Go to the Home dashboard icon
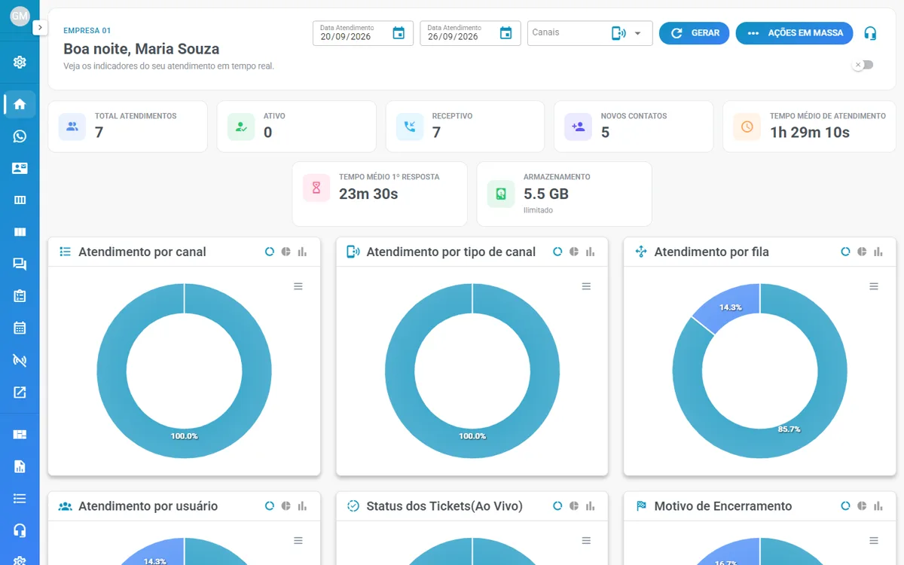 pyautogui.click(x=20, y=104)
